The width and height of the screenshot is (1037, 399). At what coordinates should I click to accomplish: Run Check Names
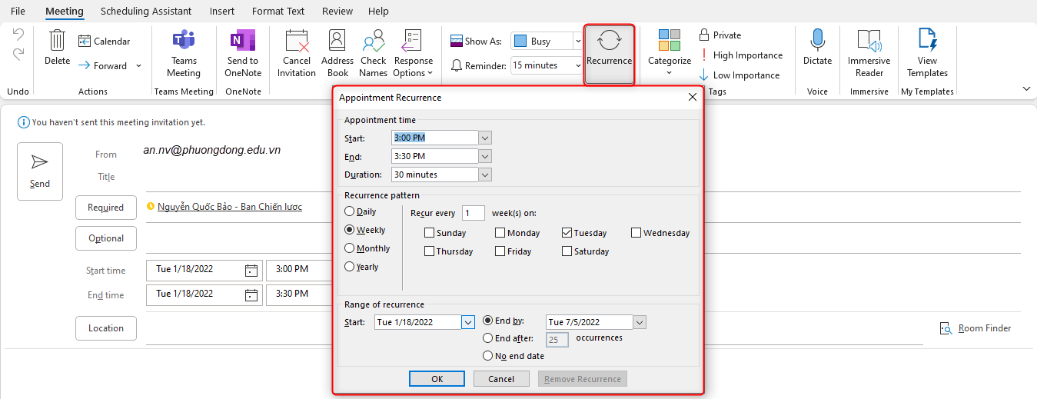(374, 54)
